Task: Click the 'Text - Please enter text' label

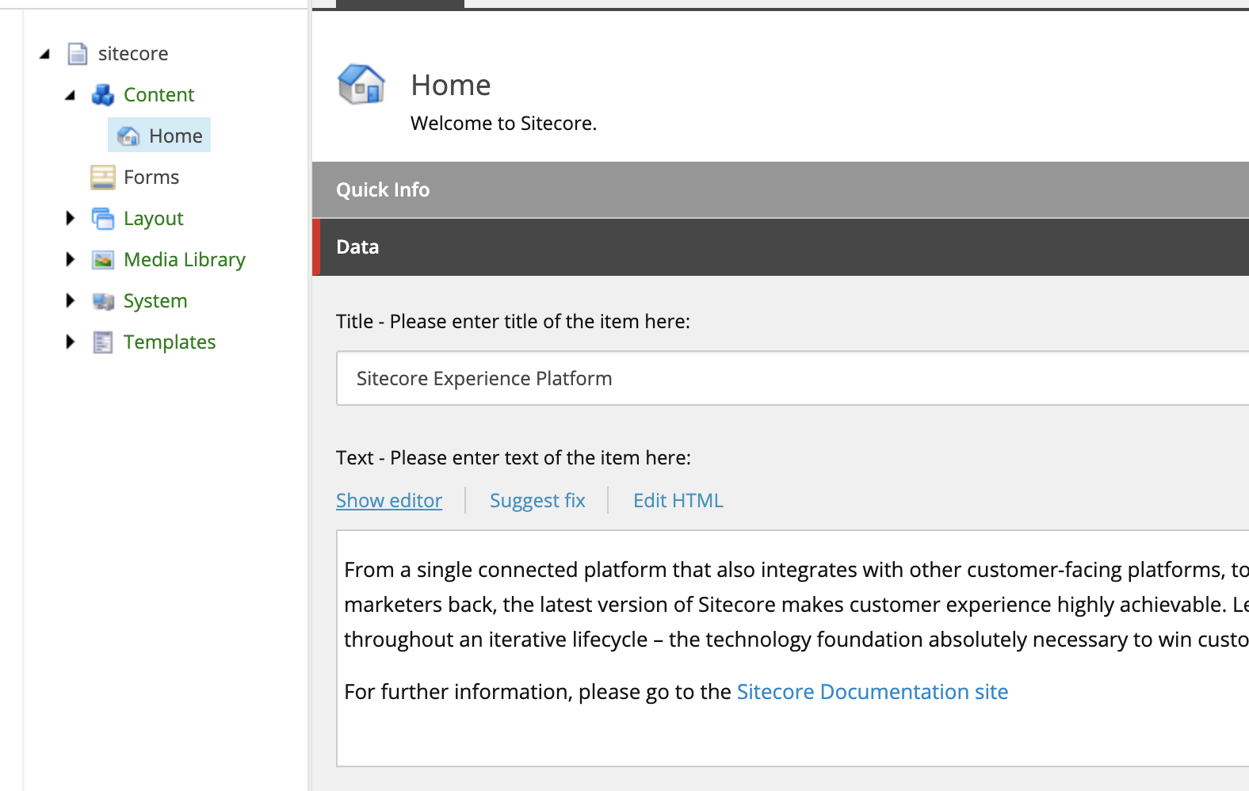Action: coord(514,458)
